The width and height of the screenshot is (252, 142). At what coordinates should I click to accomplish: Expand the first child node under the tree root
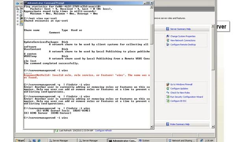pos(17,11)
